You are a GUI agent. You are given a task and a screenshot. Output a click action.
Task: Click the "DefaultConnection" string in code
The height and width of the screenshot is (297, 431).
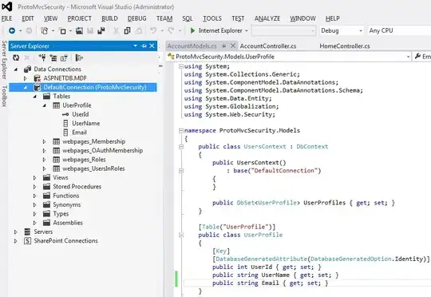[x=284, y=171]
